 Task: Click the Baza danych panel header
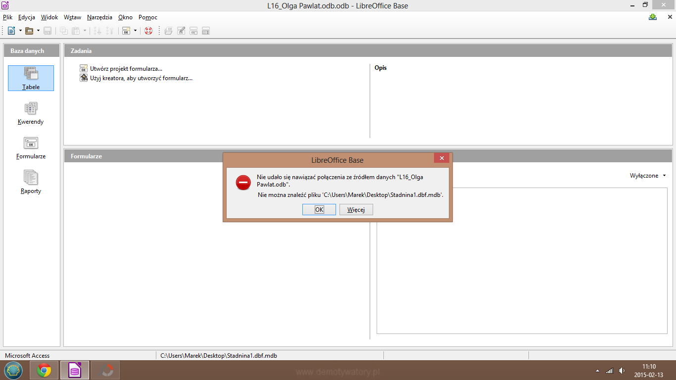click(32, 50)
